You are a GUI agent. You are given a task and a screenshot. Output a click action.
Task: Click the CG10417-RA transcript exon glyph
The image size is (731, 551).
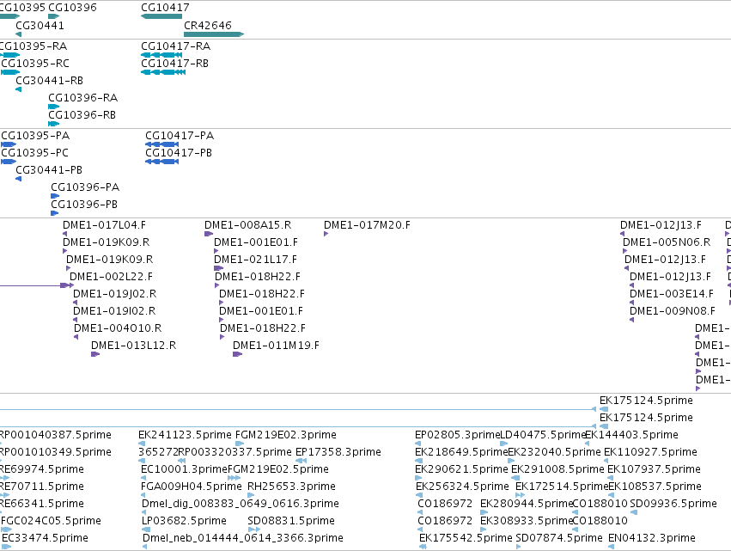click(161, 55)
